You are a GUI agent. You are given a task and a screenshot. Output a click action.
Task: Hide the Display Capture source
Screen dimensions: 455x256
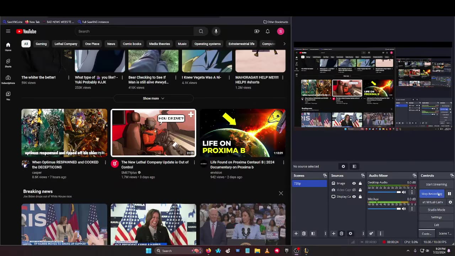click(x=354, y=197)
